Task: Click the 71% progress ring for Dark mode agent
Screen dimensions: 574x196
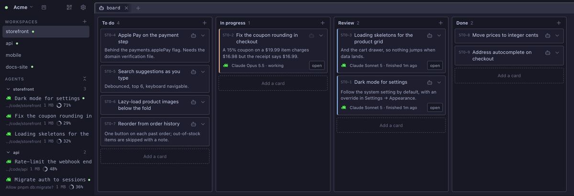Action: point(59,105)
